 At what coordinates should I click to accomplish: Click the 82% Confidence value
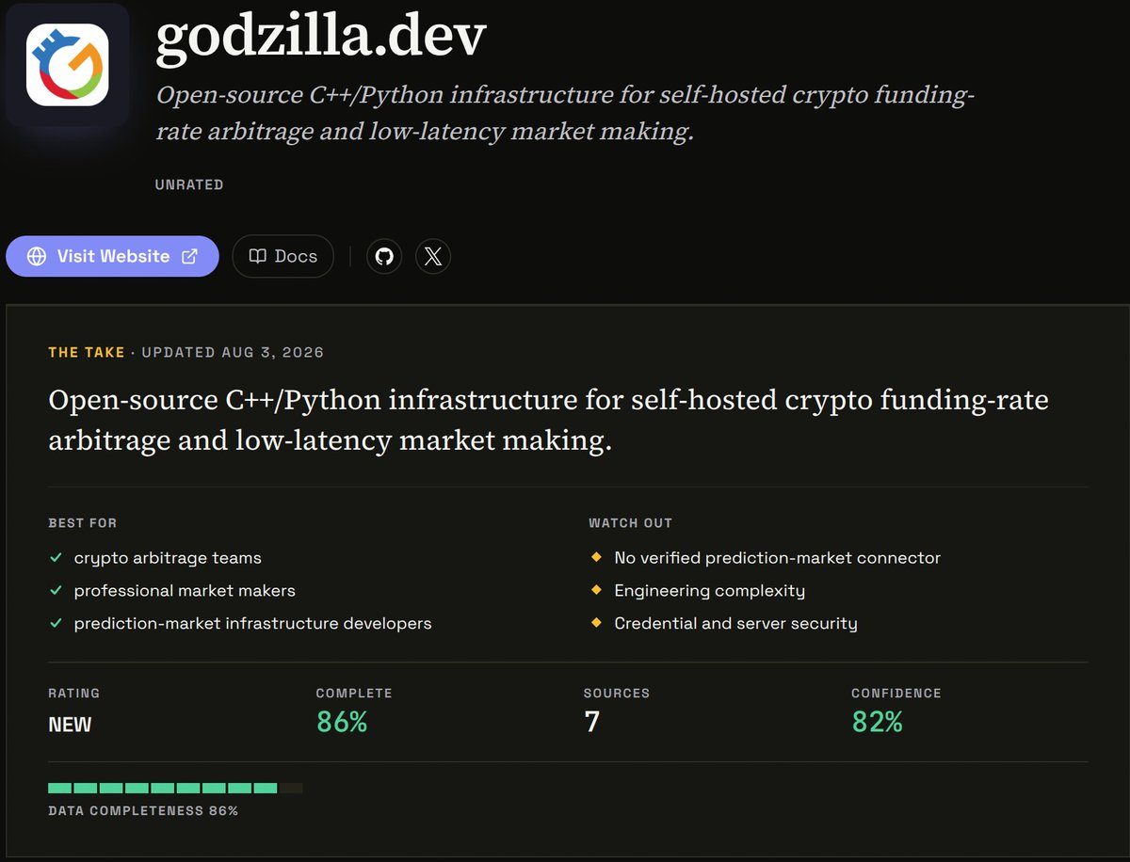tap(878, 722)
